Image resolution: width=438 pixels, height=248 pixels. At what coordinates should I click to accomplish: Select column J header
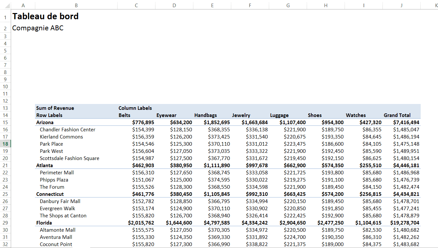coord(401,5)
